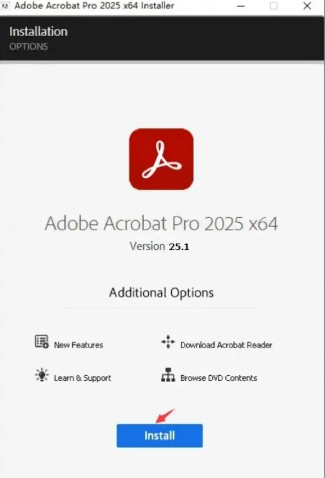Click the Browse DVD Contents hierarchy icon

(168, 375)
